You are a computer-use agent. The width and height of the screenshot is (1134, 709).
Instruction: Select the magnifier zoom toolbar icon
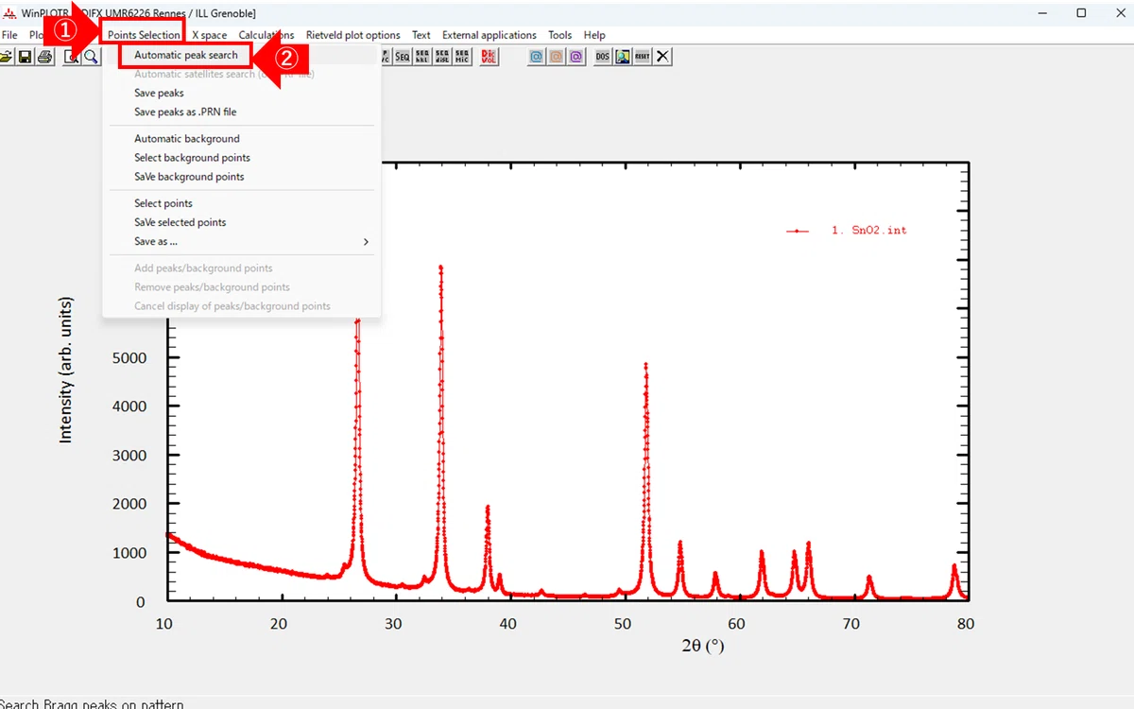pos(91,57)
